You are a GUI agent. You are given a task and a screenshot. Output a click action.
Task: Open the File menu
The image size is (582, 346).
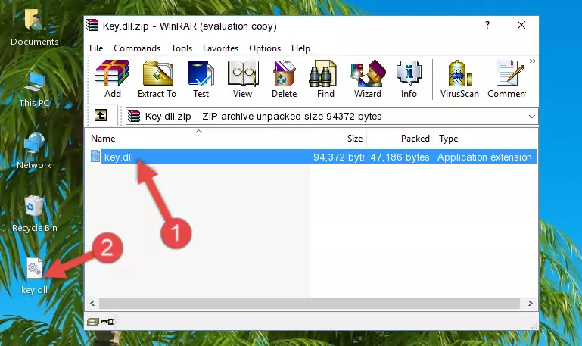(x=96, y=48)
